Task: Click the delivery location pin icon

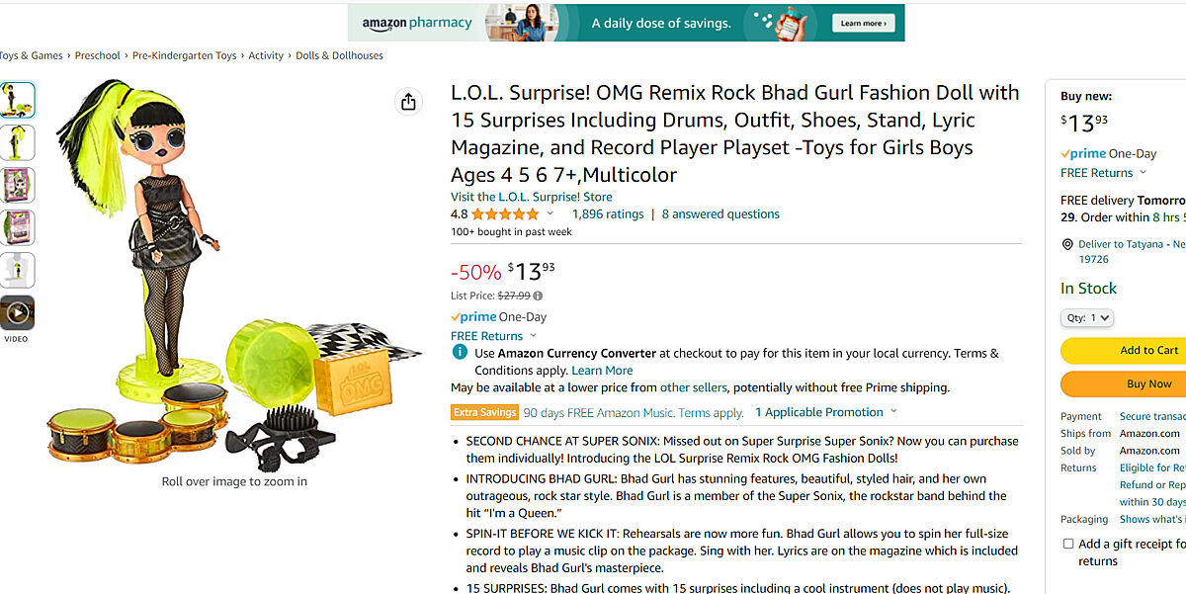Action: pos(1067,244)
